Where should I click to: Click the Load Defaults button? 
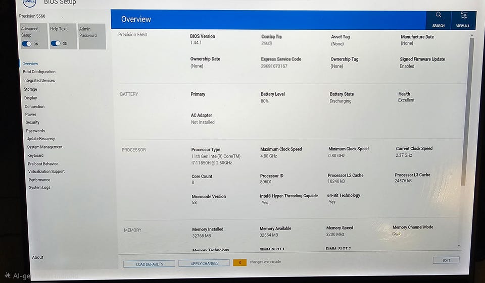150,264
